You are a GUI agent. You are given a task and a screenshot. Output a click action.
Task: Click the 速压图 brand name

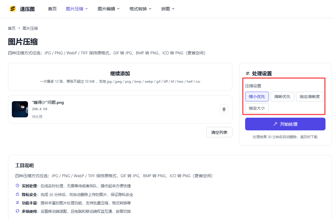27,9
